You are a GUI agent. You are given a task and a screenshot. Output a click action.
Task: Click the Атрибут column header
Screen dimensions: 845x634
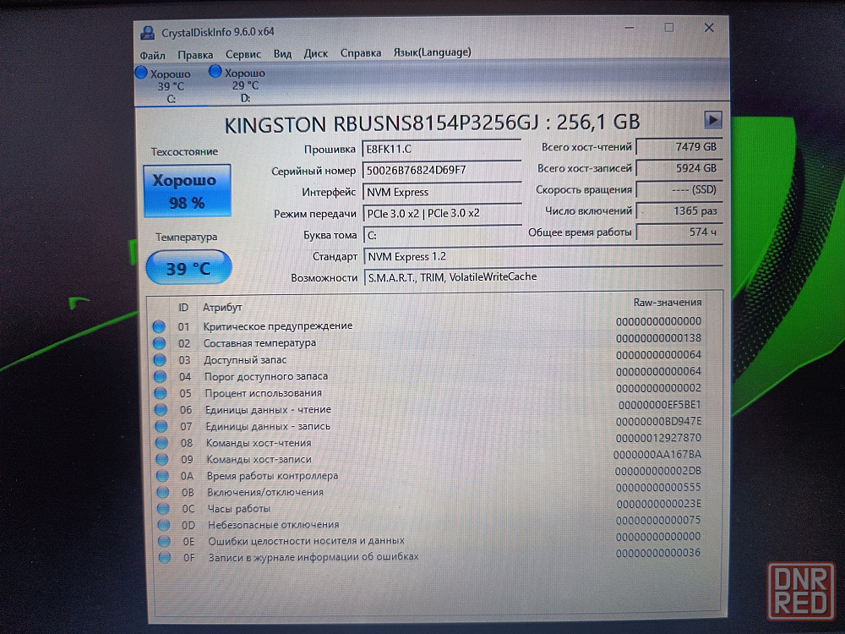(x=222, y=308)
